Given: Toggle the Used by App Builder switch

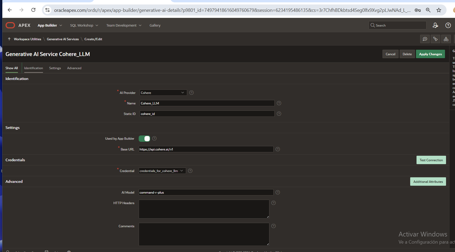Looking at the screenshot, I should click(x=144, y=139).
